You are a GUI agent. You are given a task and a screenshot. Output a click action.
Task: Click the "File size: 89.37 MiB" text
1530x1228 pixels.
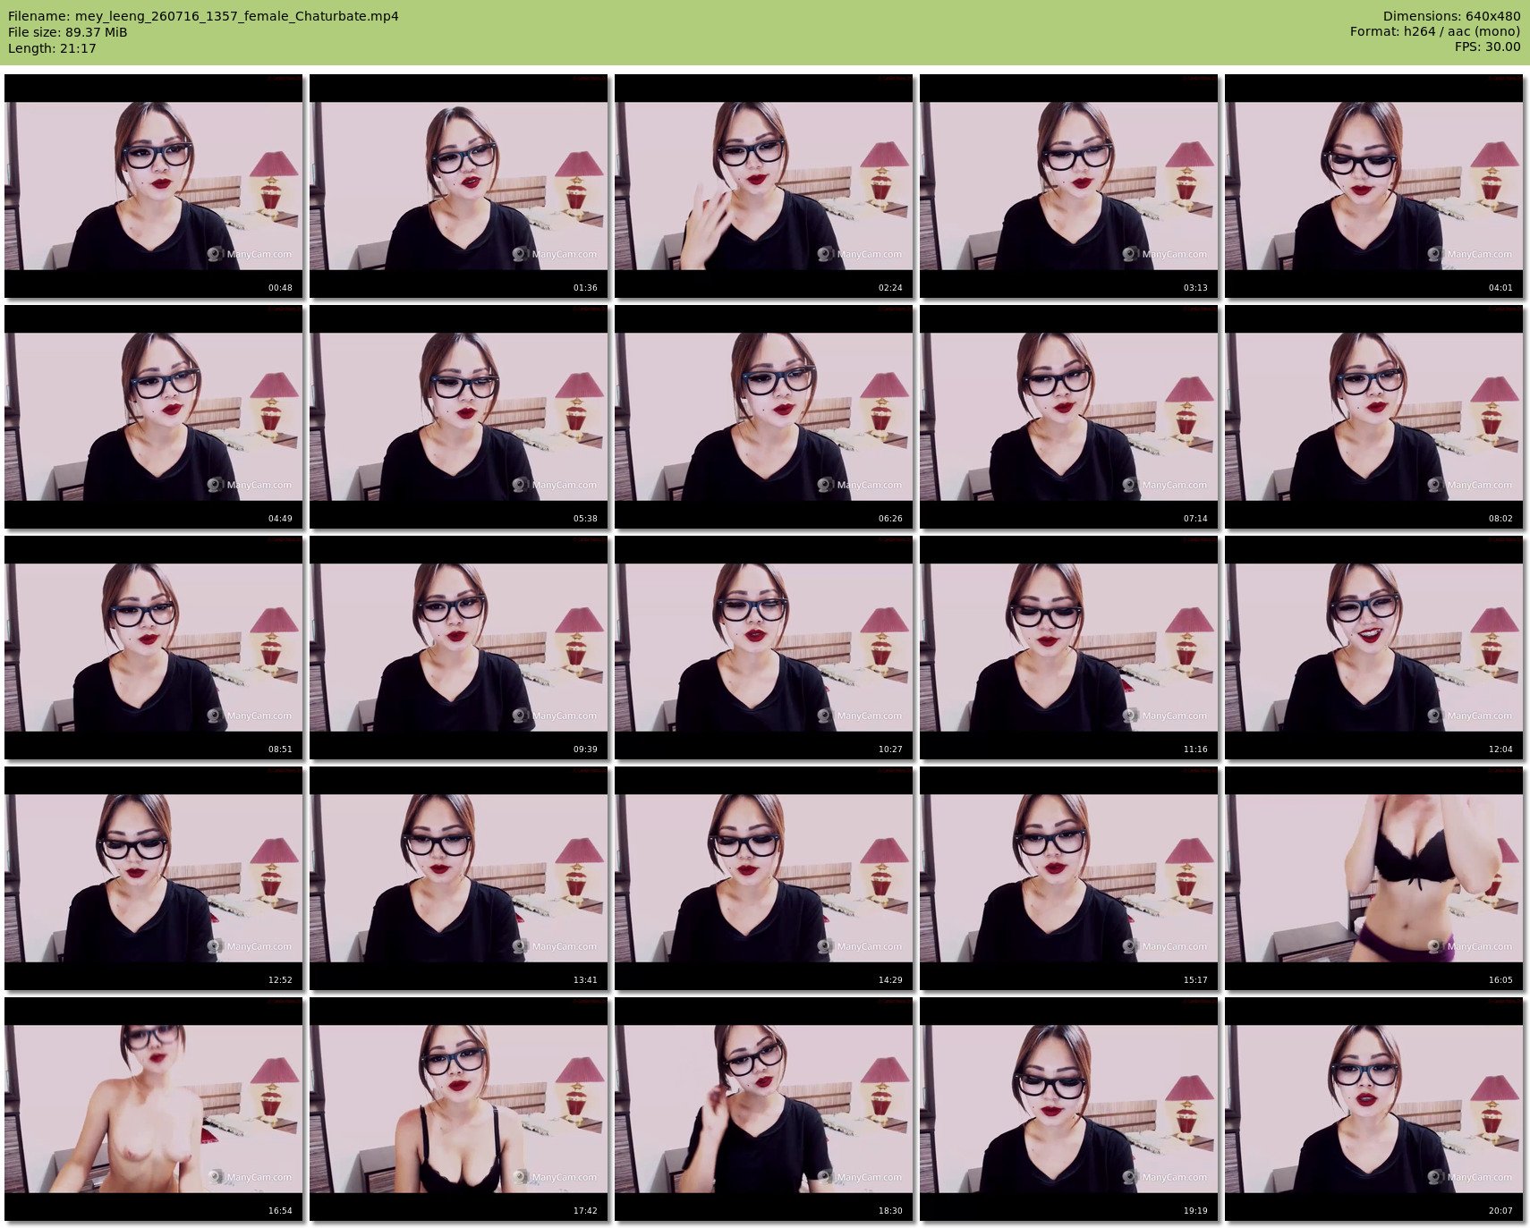(68, 32)
